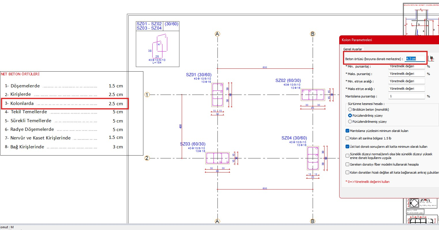Open the Genel Ayarlar tab
Screen dimensions: 439x230
pyautogui.click(x=352, y=49)
